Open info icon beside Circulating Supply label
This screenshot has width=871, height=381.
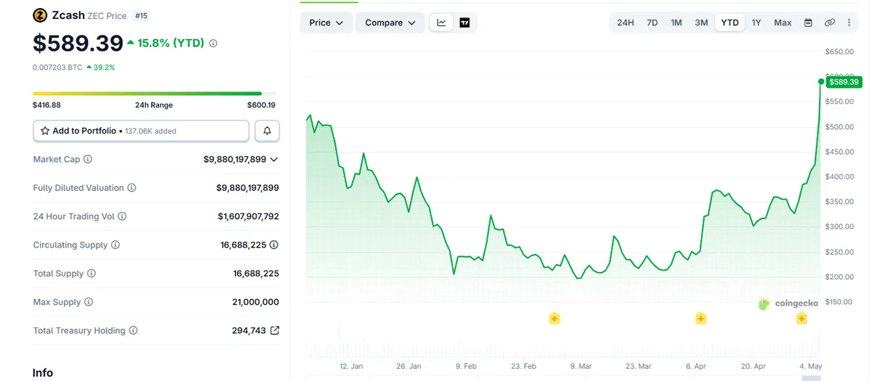pos(115,245)
